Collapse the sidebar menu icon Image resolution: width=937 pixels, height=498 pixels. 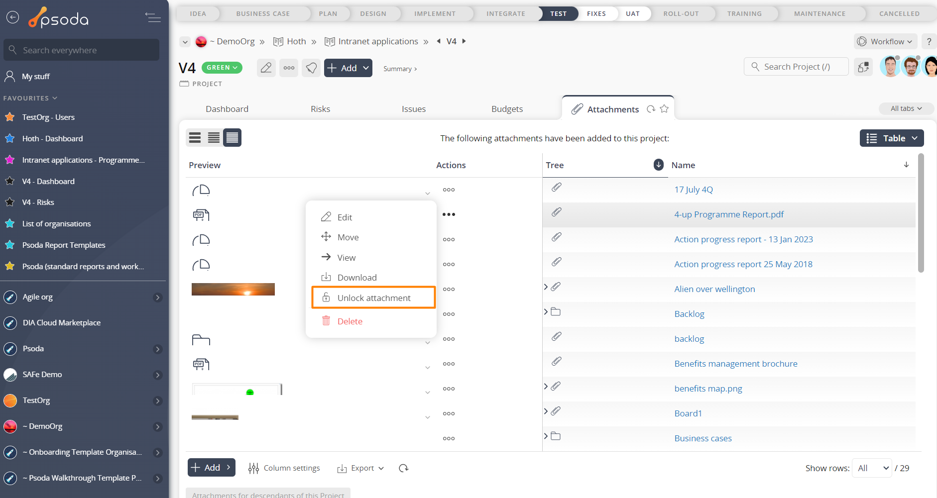[x=153, y=17]
